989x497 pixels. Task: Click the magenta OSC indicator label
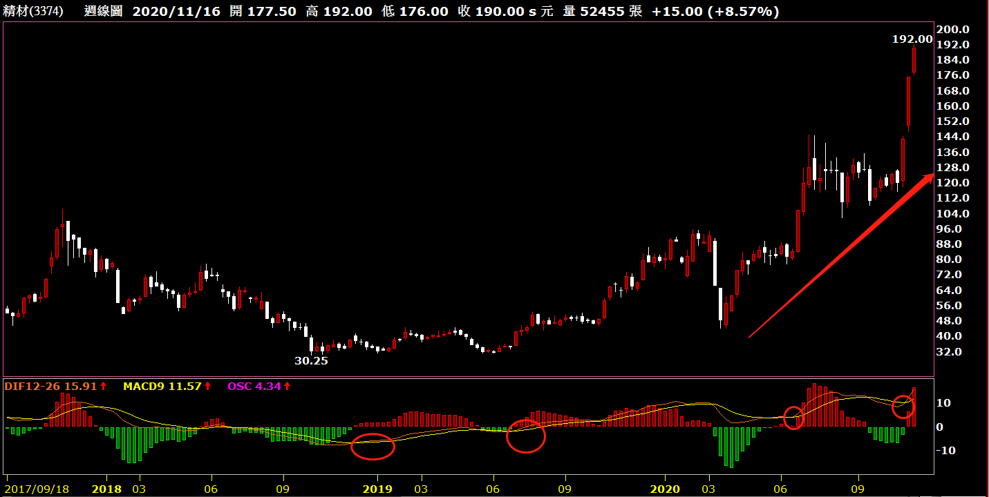240,387
